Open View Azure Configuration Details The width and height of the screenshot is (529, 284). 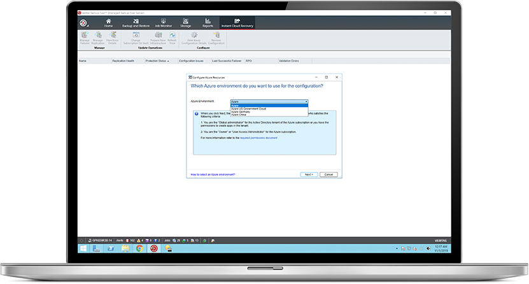tap(194, 38)
